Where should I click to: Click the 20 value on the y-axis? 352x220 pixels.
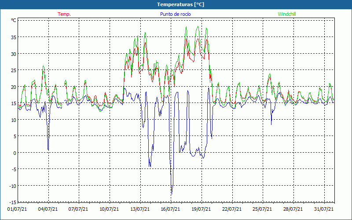[14, 87]
